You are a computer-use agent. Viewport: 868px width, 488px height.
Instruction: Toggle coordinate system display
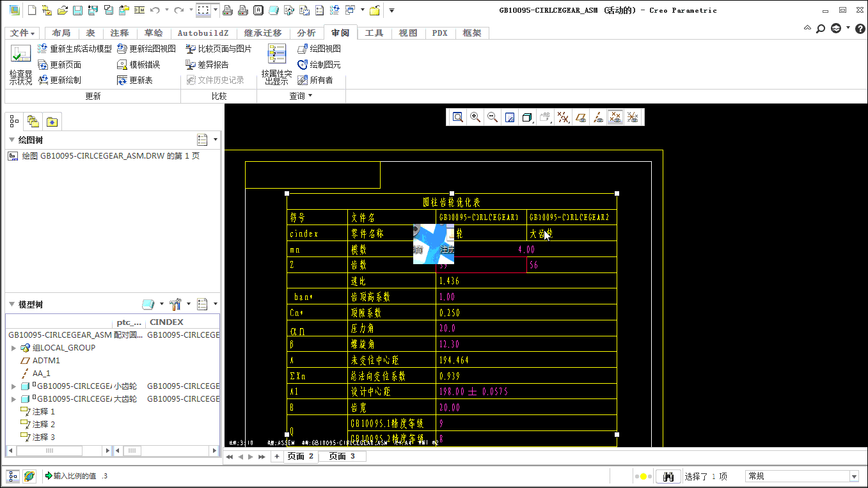pos(633,117)
